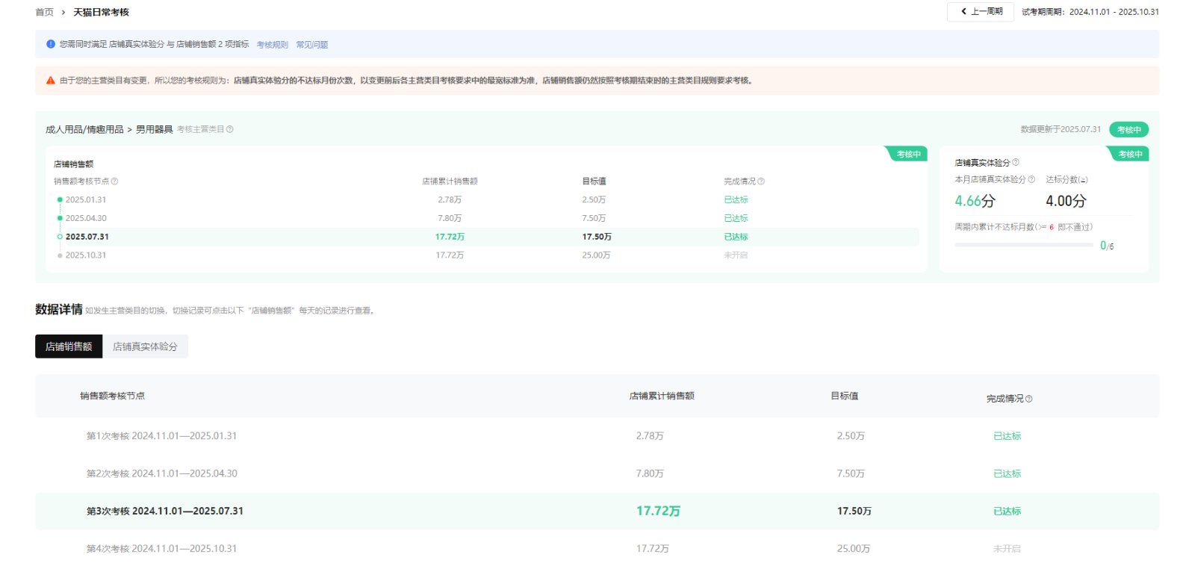The height and width of the screenshot is (569, 1183).
Task: Click the failed months progress bar
Action: 1023,245
